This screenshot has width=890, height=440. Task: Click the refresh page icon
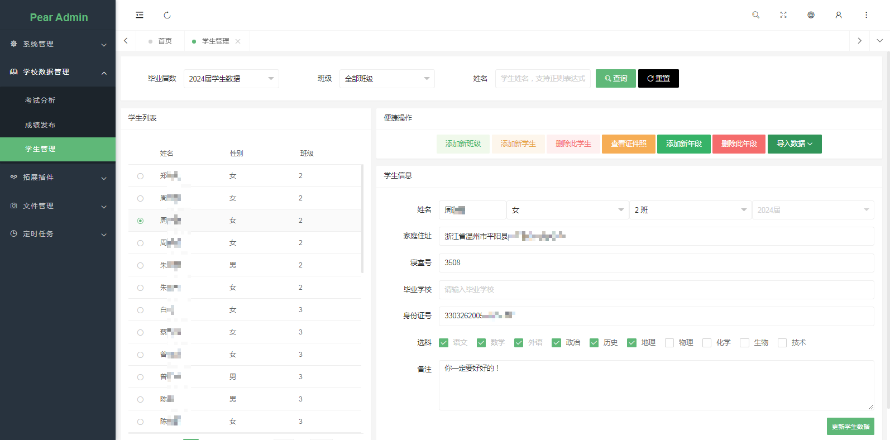[167, 15]
